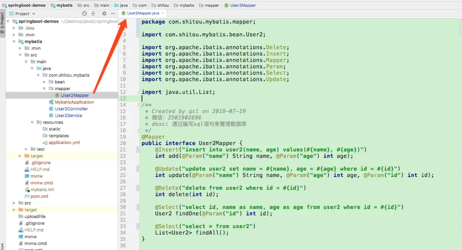
Task: Select the .idea folder name
Action: pyautogui.click(x=29, y=28)
